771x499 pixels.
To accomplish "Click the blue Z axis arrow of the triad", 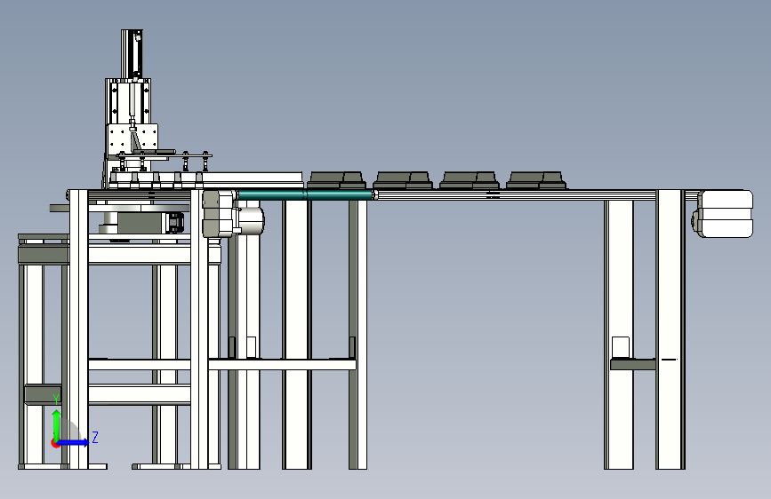I will pos(74,442).
